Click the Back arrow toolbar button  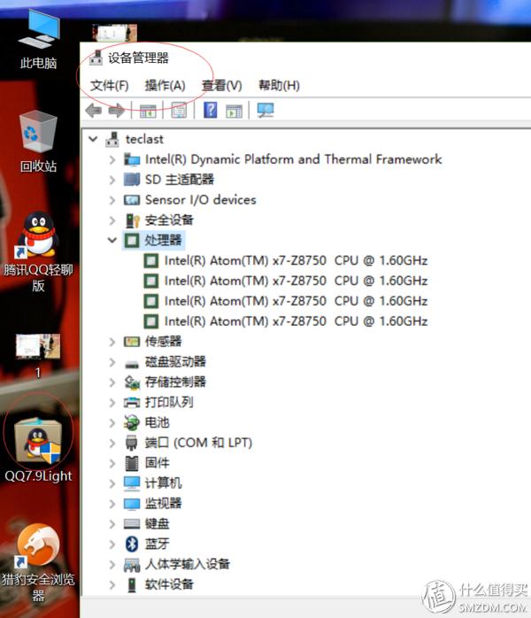pyautogui.click(x=94, y=111)
